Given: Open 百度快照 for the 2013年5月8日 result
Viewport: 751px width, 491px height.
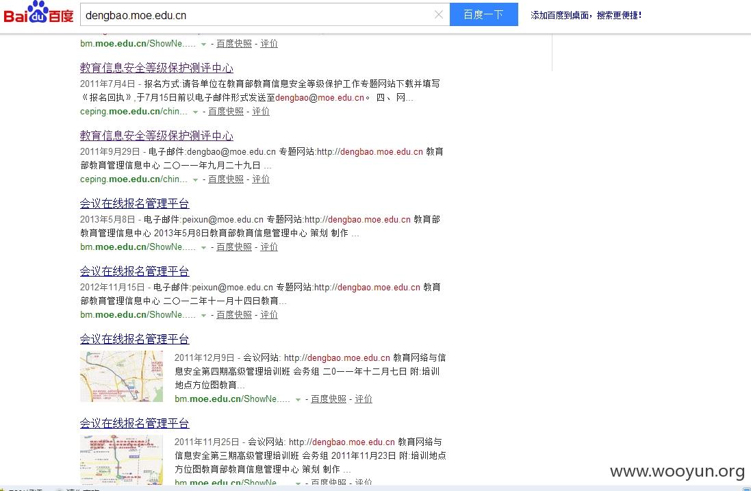Looking at the screenshot, I should 234,247.
